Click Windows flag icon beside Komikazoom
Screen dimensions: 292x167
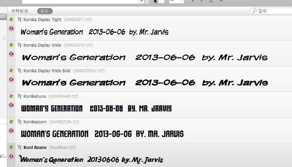click(11, 122)
